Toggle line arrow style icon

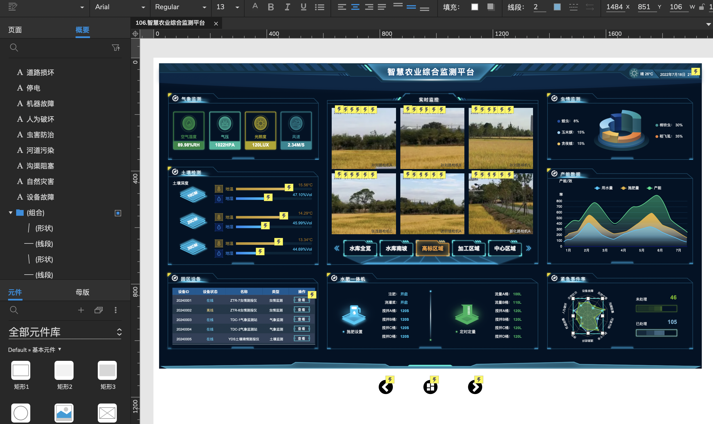(590, 7)
